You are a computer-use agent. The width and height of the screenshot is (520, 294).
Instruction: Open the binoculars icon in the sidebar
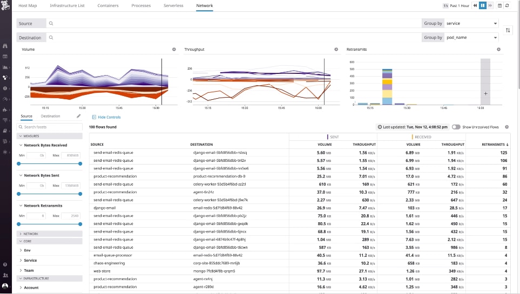point(5,46)
